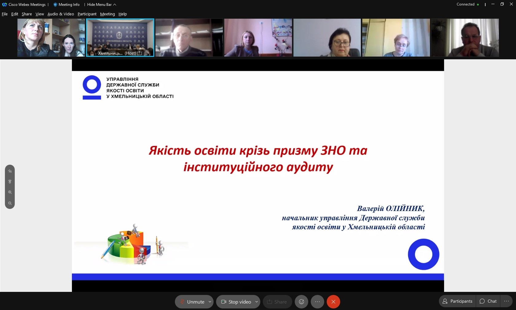The image size is (516, 310).
Task: Zoom in on the shared presentation
Action: tap(10, 192)
